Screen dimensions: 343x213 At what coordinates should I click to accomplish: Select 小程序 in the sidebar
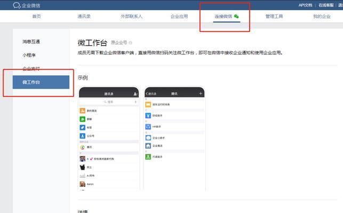click(x=29, y=55)
